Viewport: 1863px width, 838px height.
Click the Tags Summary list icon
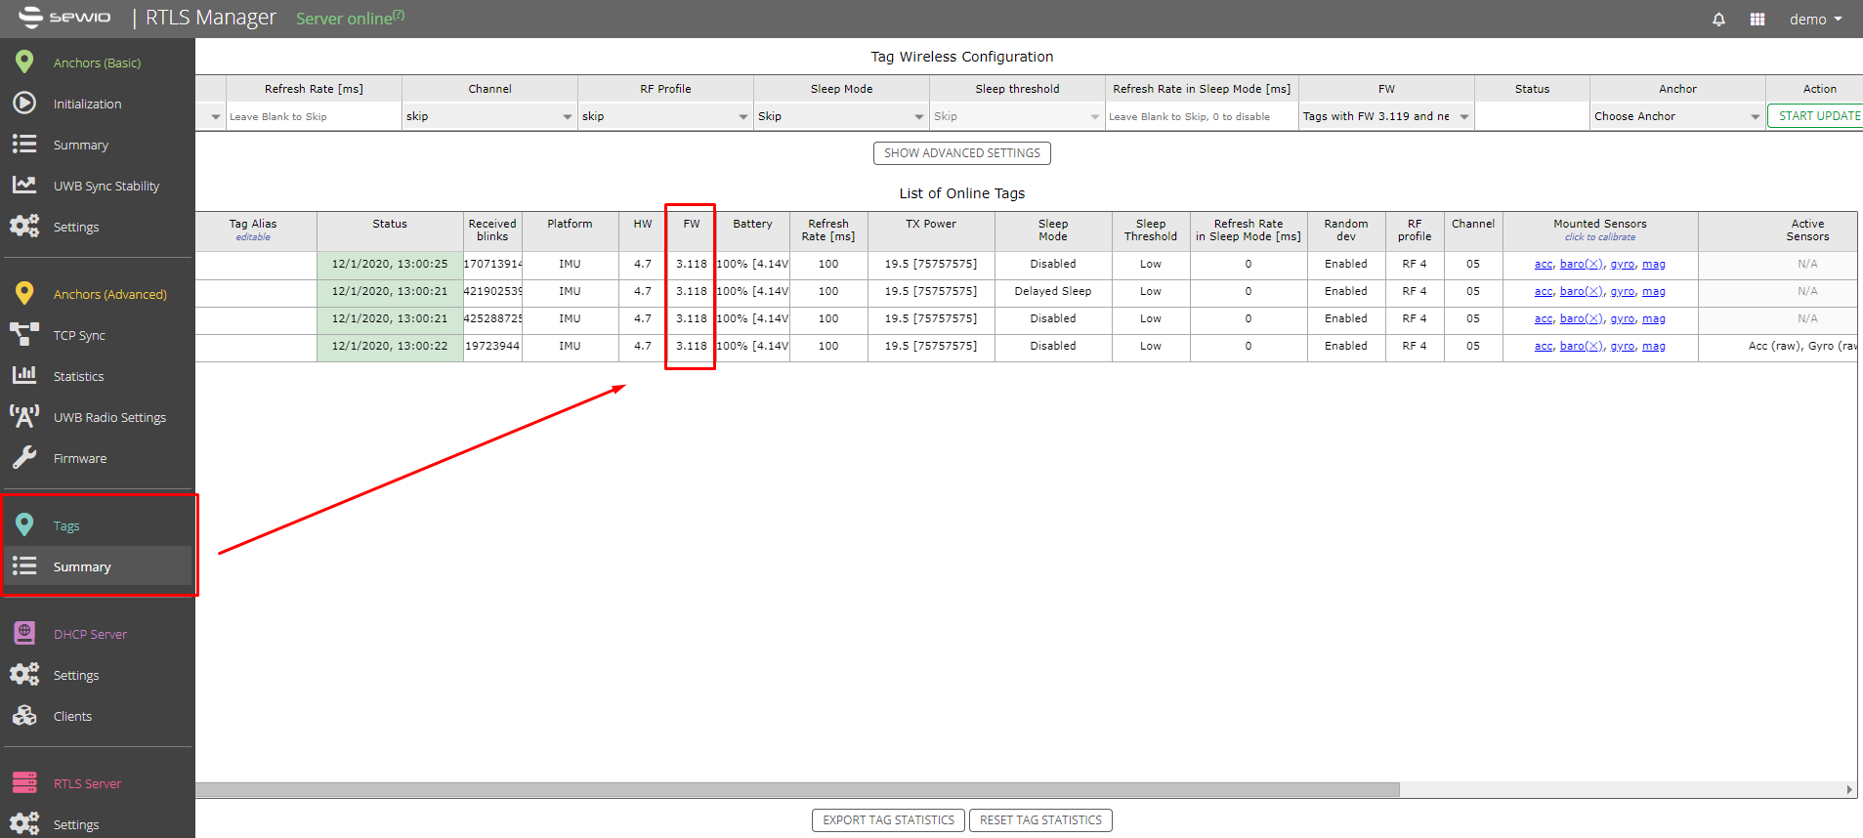[x=24, y=566]
